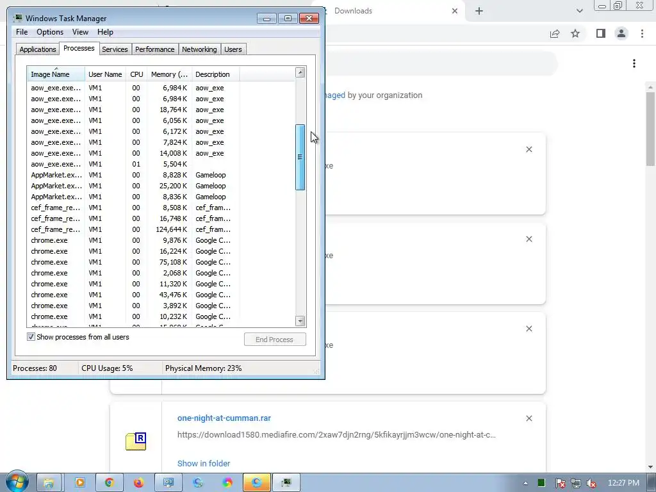Open Action Center flag tray icon
This screenshot has height=492, width=656.
(560, 483)
